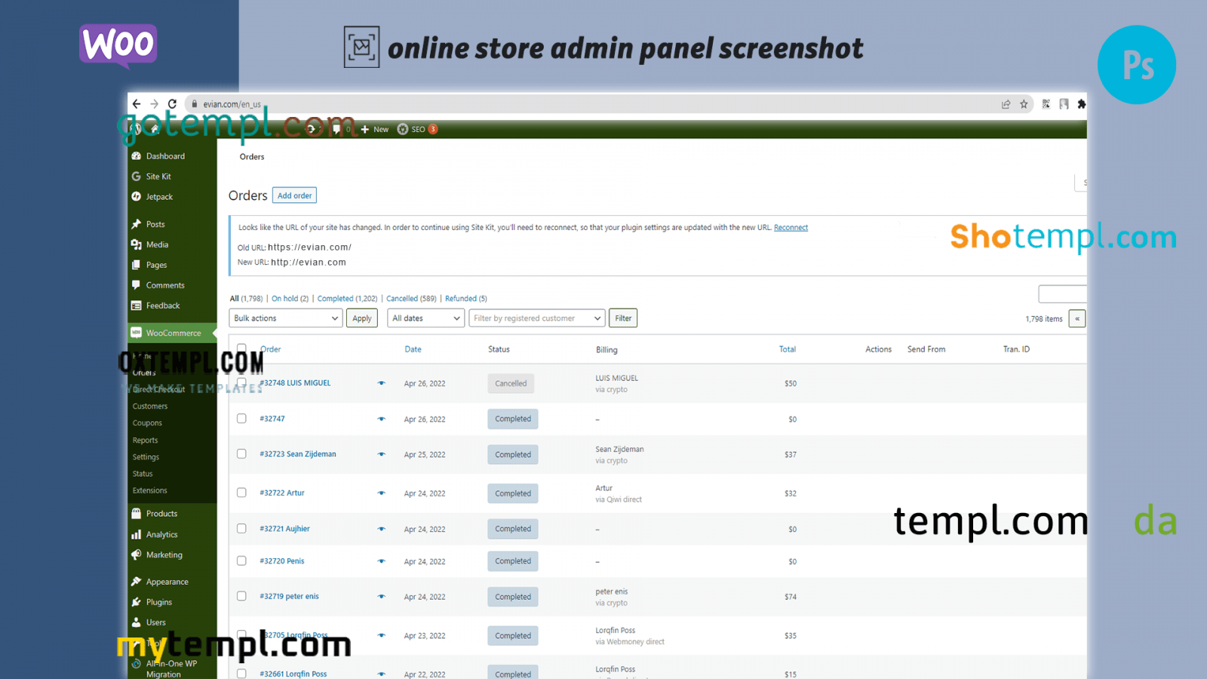The width and height of the screenshot is (1207, 679).
Task: Click the Reconnect link in notice
Action: pos(791,228)
